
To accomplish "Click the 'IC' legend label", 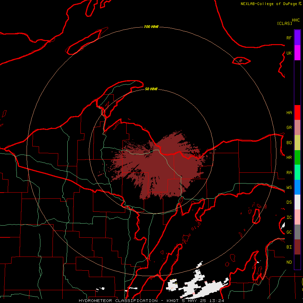I will [289, 217].
